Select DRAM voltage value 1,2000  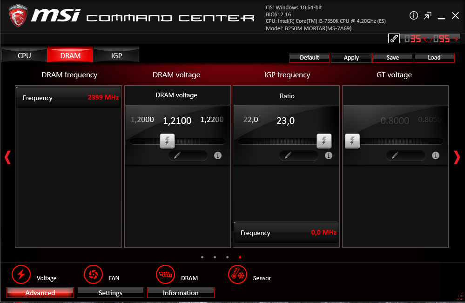tap(142, 120)
